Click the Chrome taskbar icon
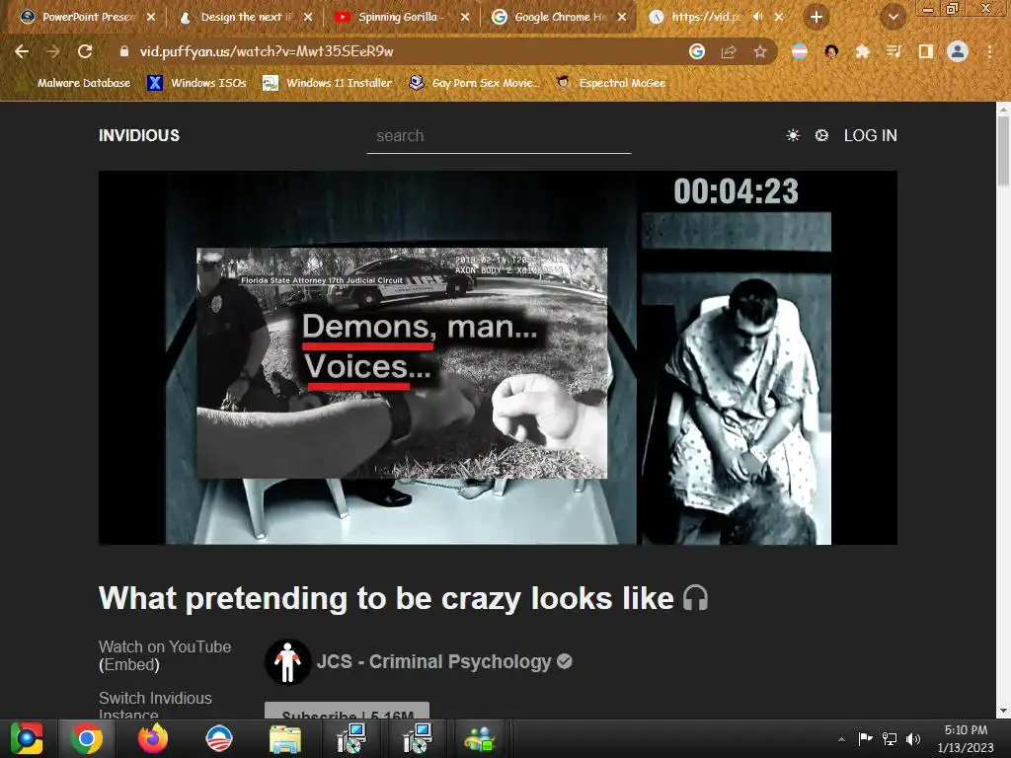The height and width of the screenshot is (758, 1011). pos(87,738)
